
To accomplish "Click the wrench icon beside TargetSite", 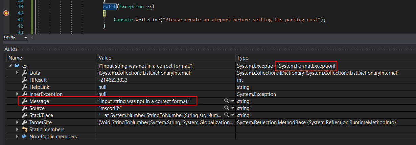I will 24,122.
